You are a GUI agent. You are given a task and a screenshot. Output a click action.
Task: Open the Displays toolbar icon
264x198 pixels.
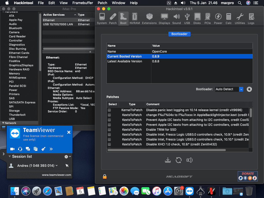click(x=164, y=19)
